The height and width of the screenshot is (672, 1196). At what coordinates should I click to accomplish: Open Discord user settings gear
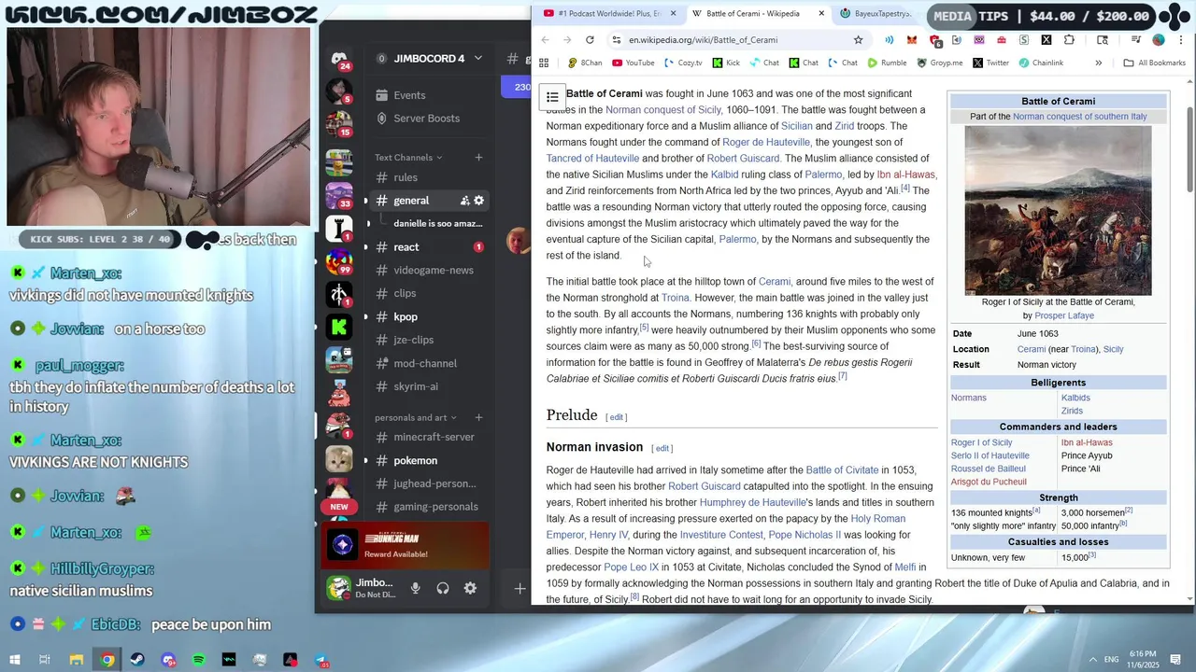(x=470, y=588)
